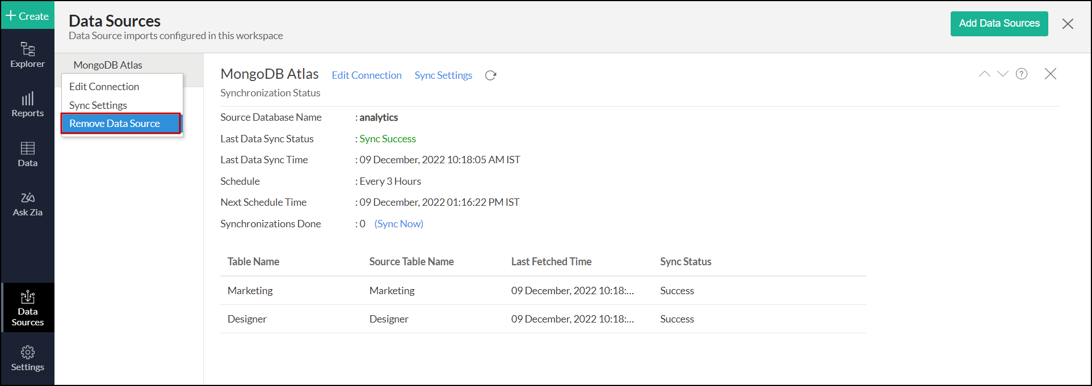Screen dimensions: 1092x386
Task: Pick Sync Settings in context menu
Action: [98, 105]
